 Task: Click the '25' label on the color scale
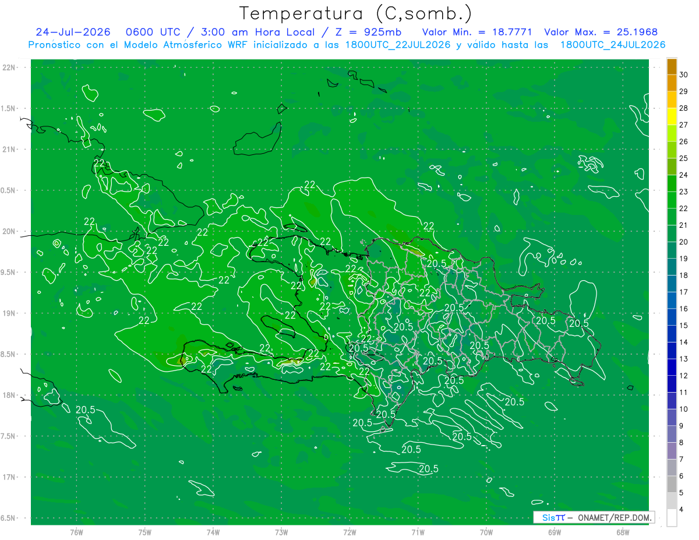point(684,158)
